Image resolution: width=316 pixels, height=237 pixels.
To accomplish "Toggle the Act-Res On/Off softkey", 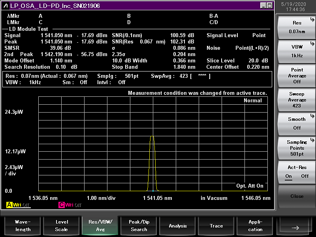I will 297,172.
